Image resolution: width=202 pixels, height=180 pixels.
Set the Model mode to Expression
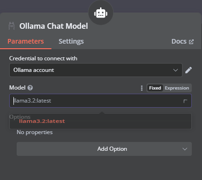coord(177,88)
